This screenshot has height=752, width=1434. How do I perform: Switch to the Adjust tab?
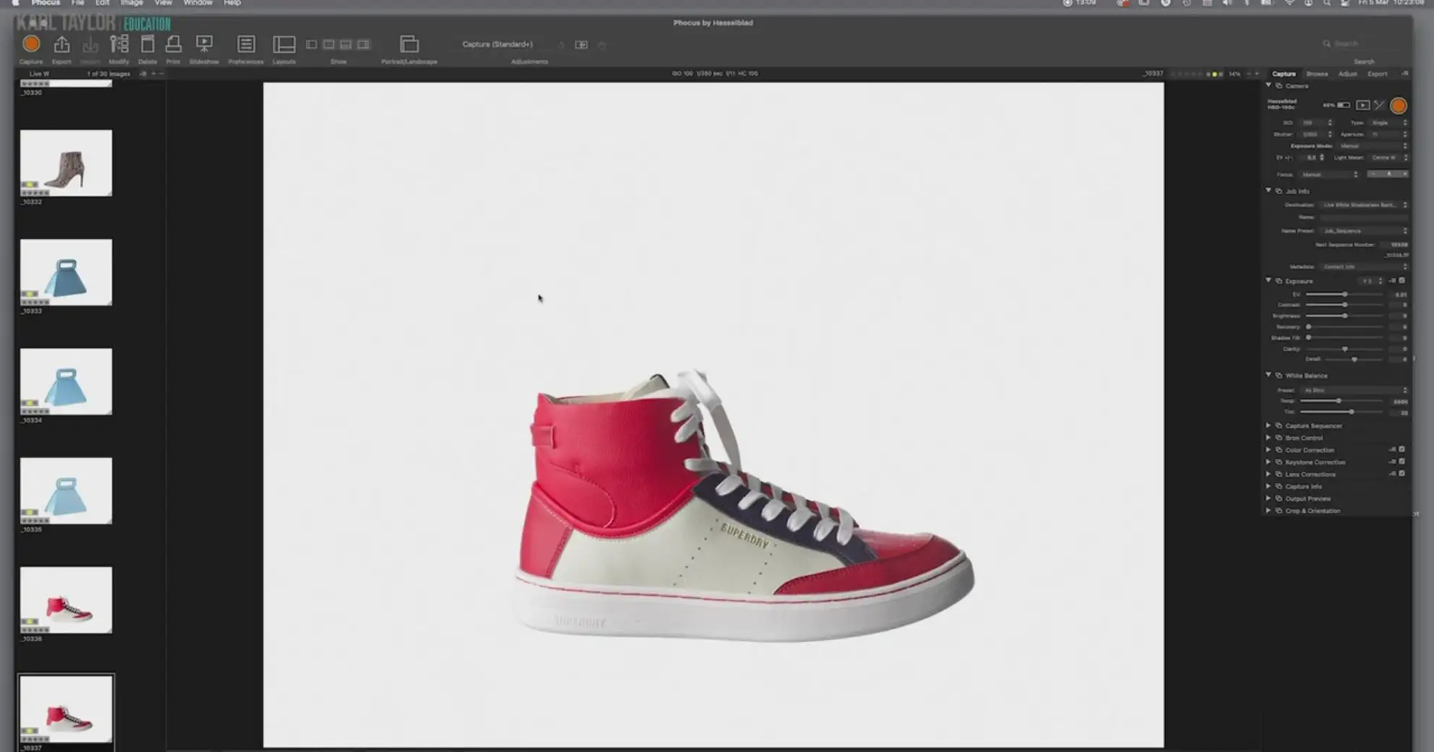click(1347, 74)
